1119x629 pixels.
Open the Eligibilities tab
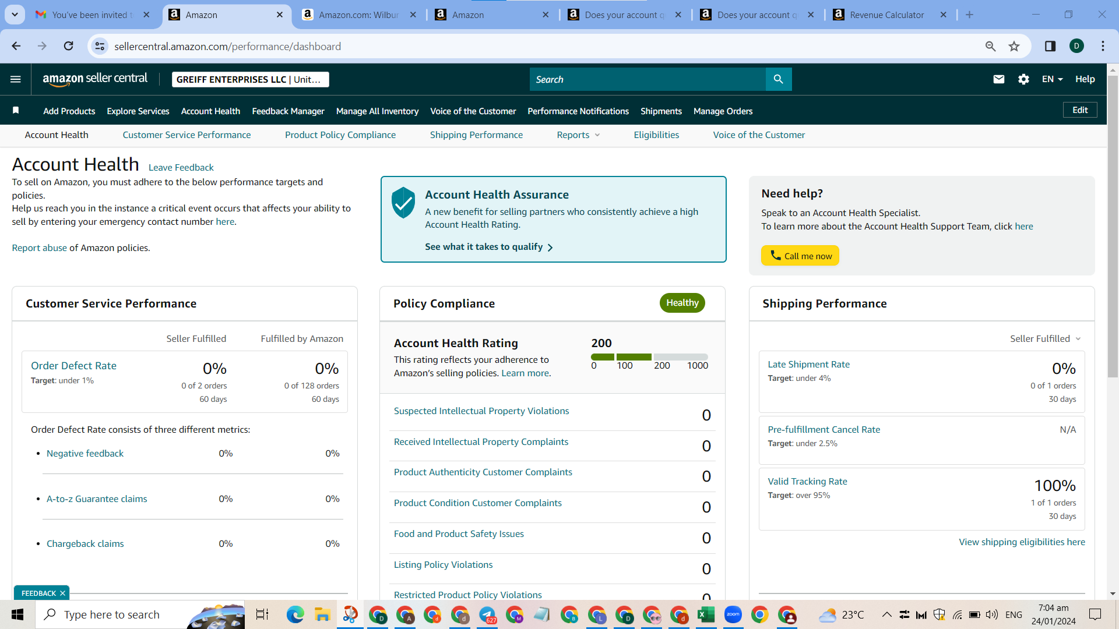click(656, 135)
